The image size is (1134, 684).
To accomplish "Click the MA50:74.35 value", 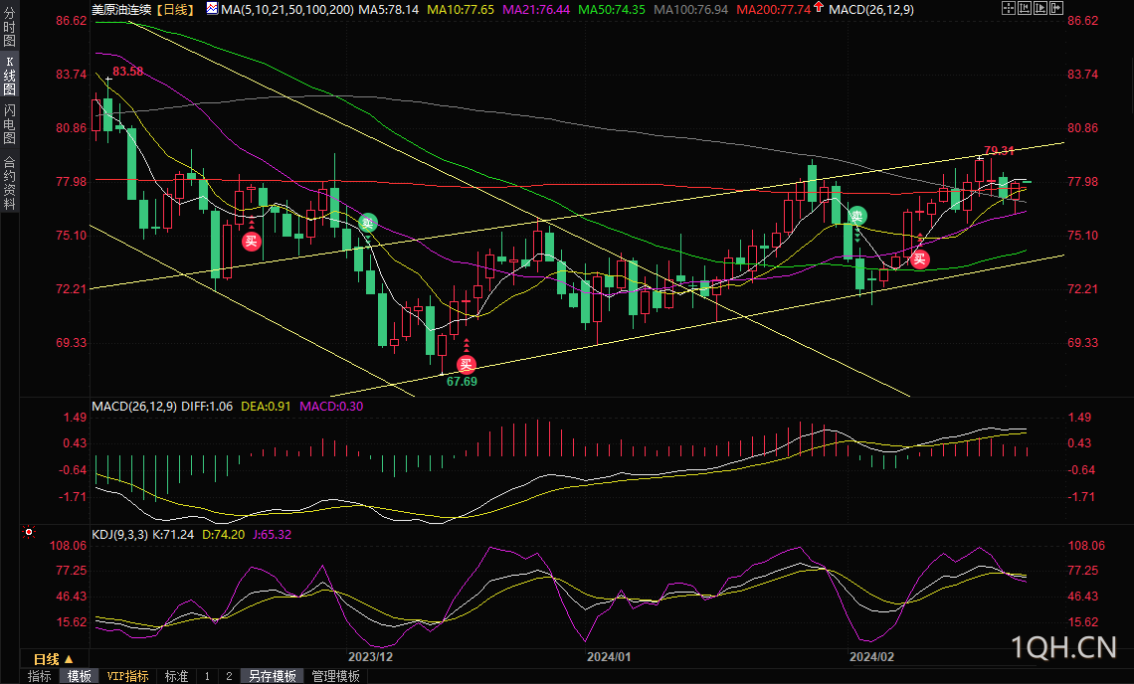I will point(612,9).
